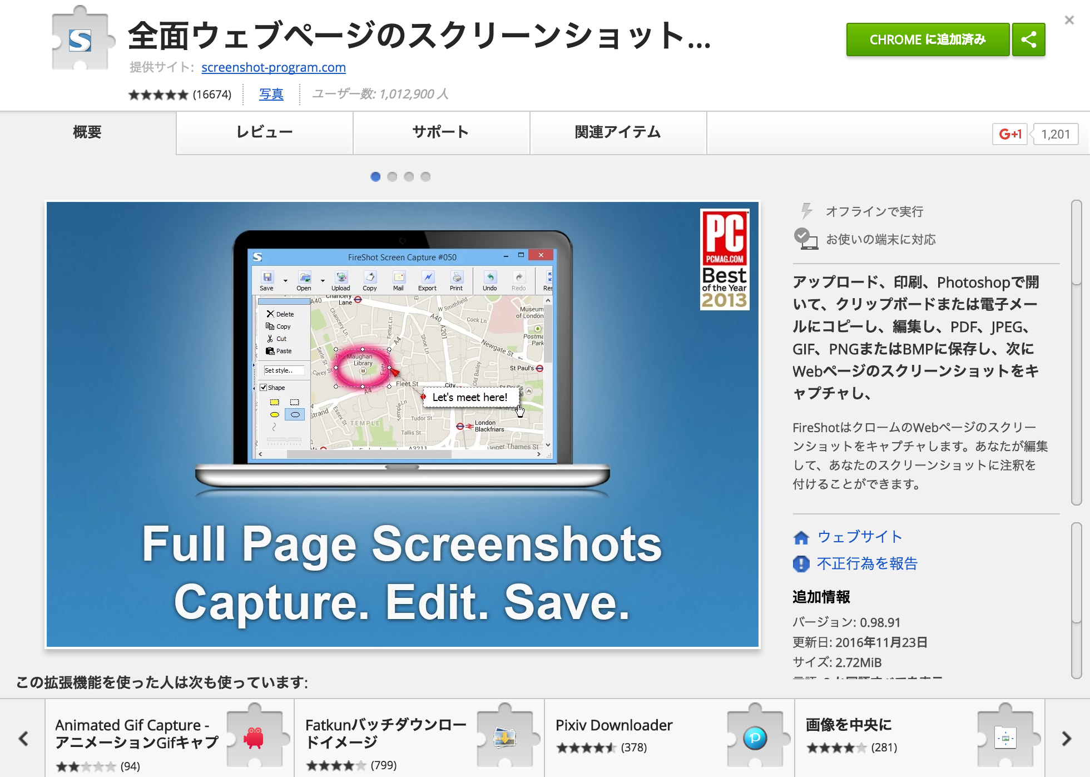Click 更新日: 2016年11月23日 text
The height and width of the screenshot is (777, 1090).
pyautogui.click(x=860, y=642)
